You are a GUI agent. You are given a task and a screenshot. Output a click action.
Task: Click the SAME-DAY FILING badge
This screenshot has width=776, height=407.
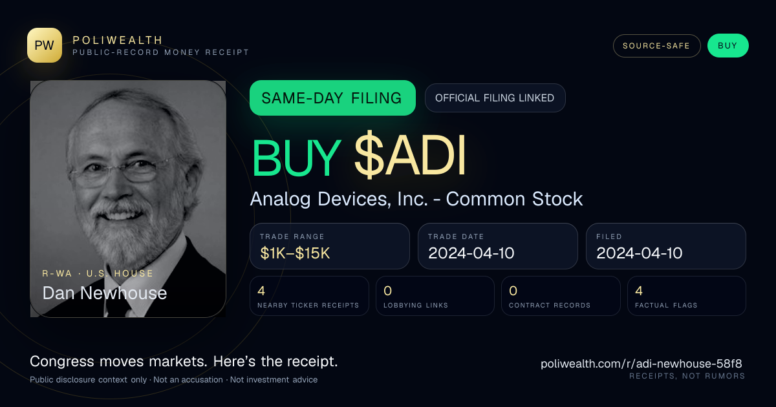[x=332, y=98]
